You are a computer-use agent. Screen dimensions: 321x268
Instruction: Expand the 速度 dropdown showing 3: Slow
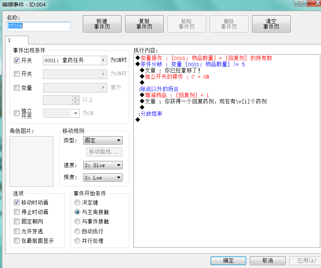pyautogui.click(x=103, y=165)
